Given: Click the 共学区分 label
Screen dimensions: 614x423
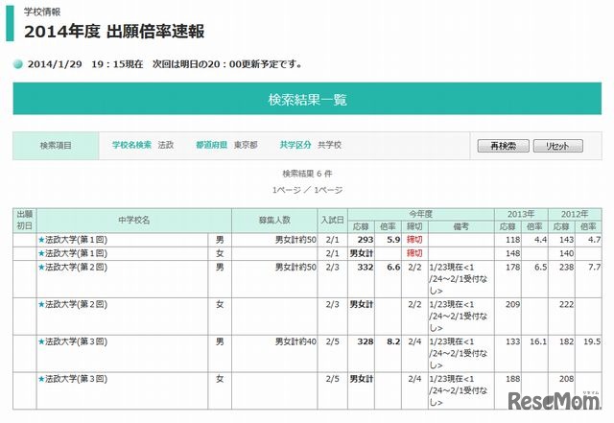Looking at the screenshot, I should pos(295,145).
